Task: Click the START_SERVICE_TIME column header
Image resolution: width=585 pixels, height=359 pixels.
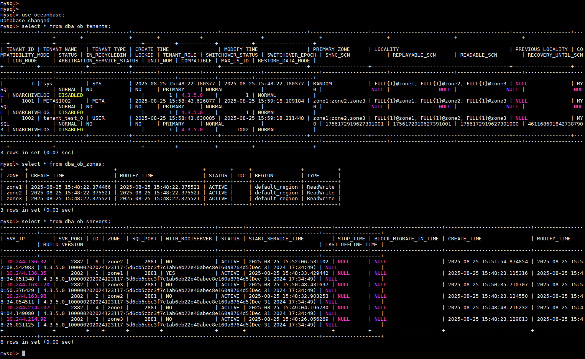Action: (276, 239)
